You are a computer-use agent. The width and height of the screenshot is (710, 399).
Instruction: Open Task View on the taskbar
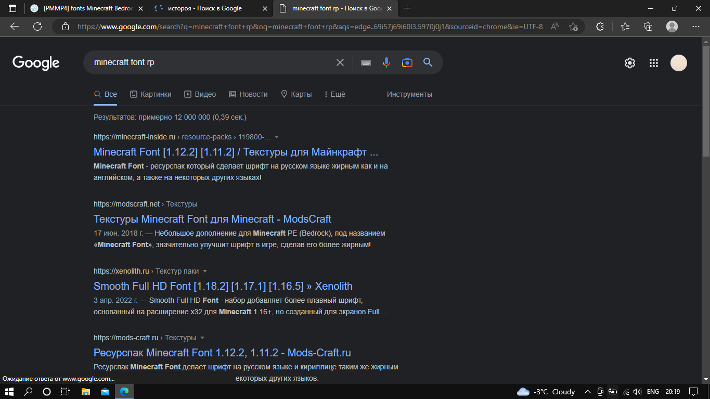(x=66, y=392)
